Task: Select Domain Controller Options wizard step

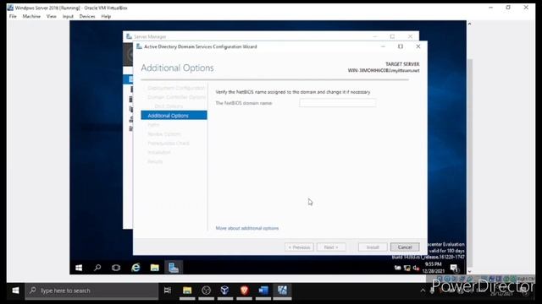Action: [176, 97]
